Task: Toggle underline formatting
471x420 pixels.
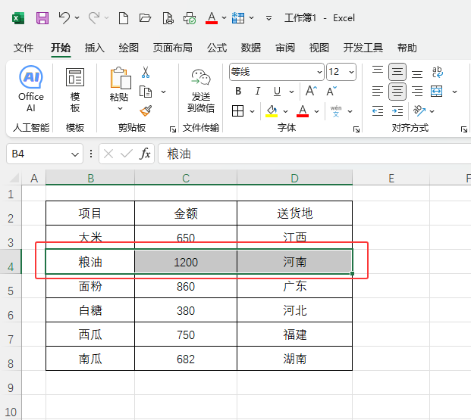Action: [x=277, y=91]
